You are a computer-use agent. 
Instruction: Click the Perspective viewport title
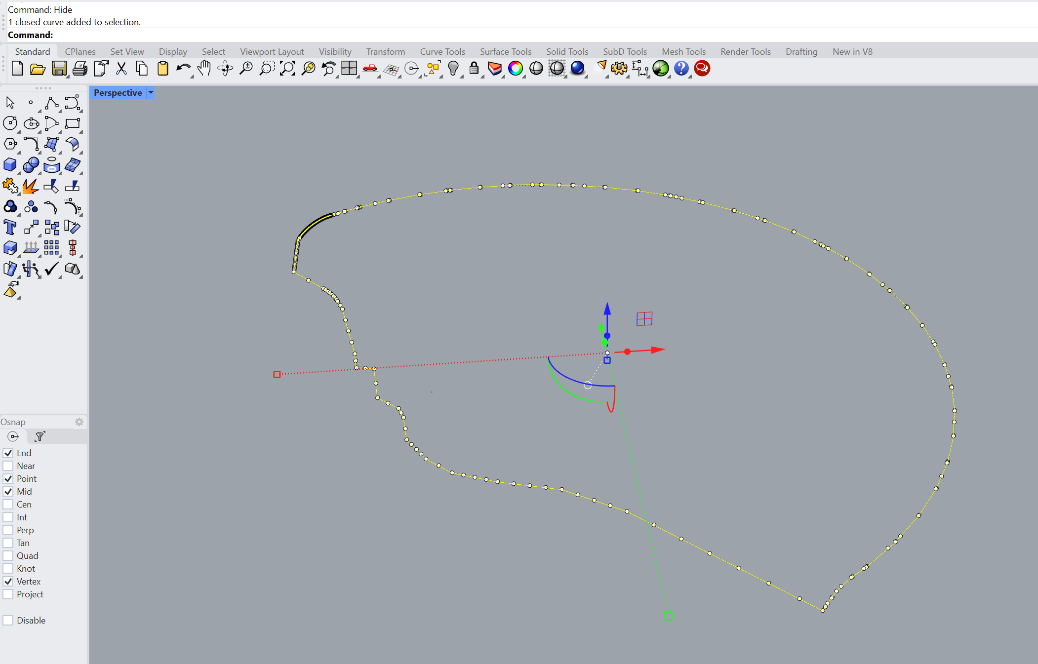118,92
